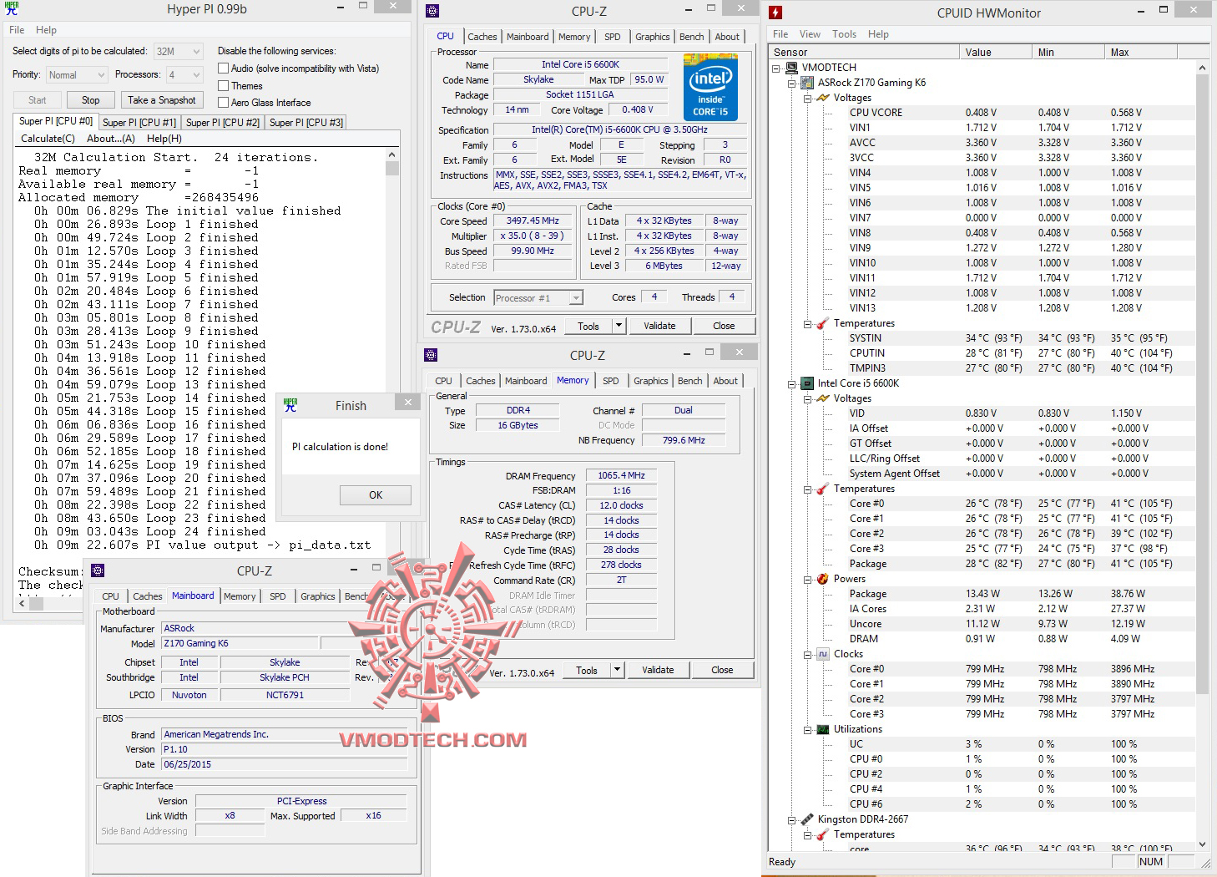Click Close in the Memory CPU-Z window
Viewport: 1217px width, 877px height.
pos(722,670)
